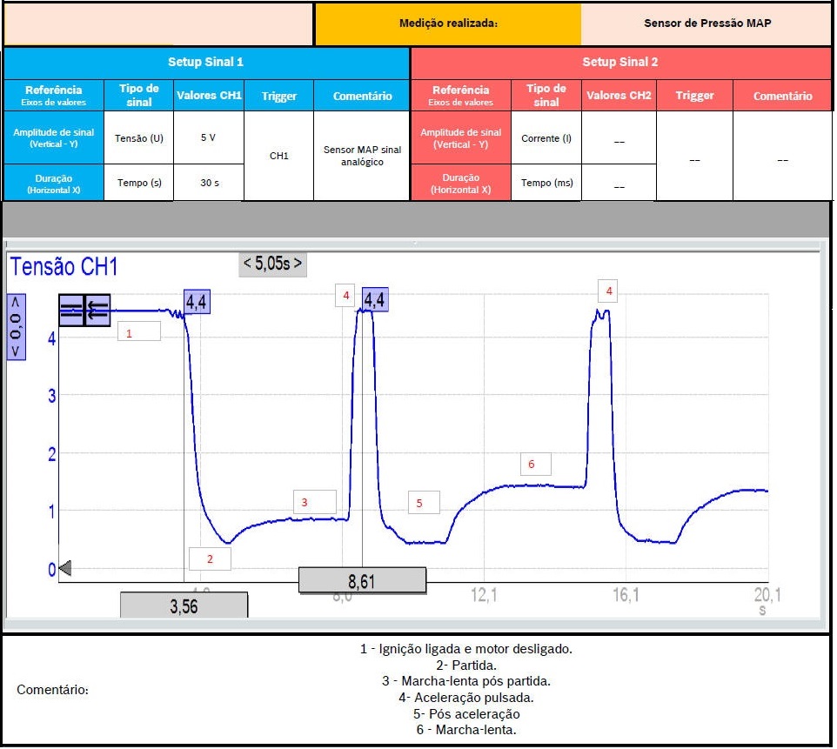
Task: Select the 8,61 cursor time box
Action: 362,580
